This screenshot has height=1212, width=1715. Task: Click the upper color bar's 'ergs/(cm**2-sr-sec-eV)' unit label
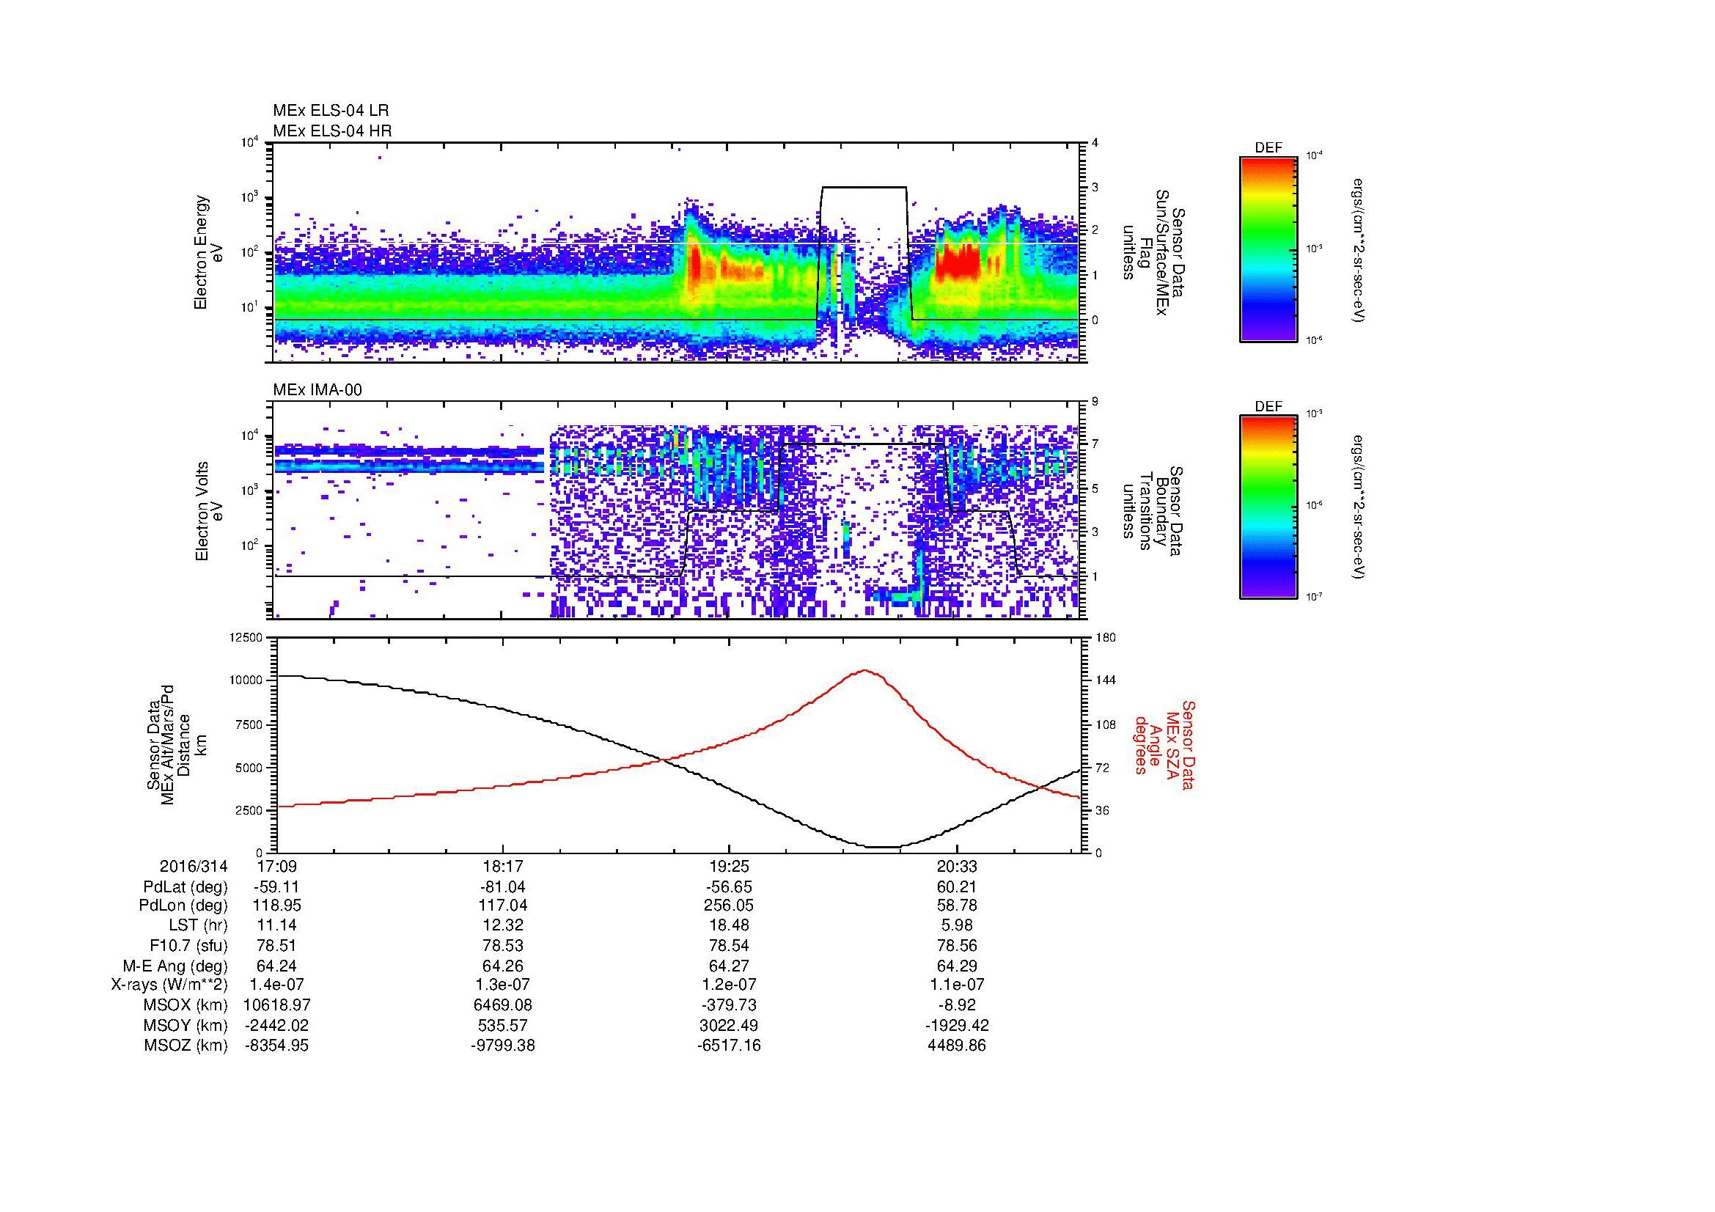coord(1359,250)
